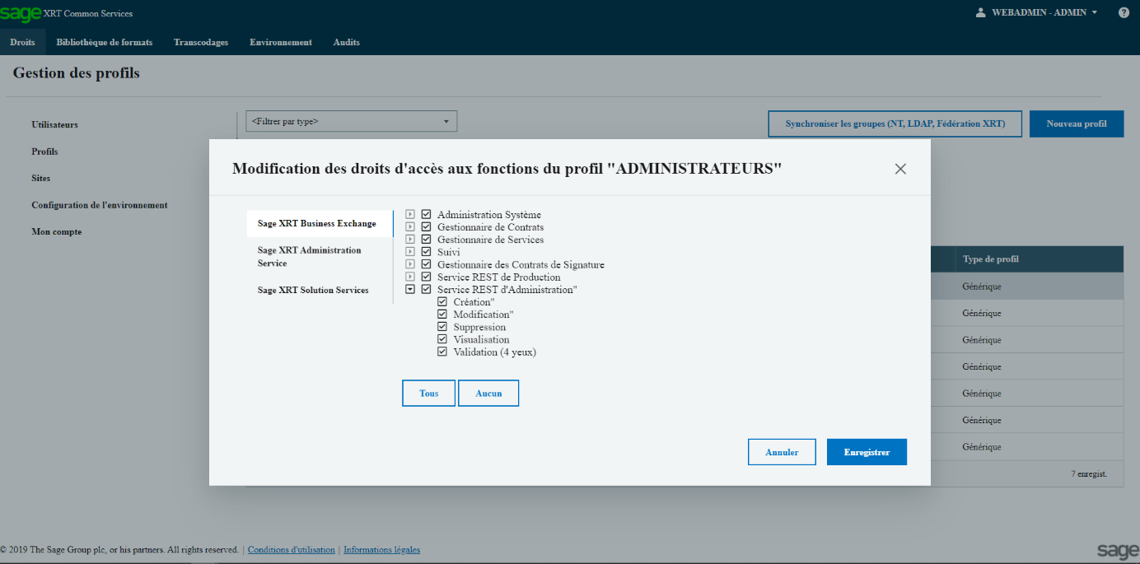Open the Conditions d'utilisation link
The height and width of the screenshot is (564, 1140).
tap(291, 550)
